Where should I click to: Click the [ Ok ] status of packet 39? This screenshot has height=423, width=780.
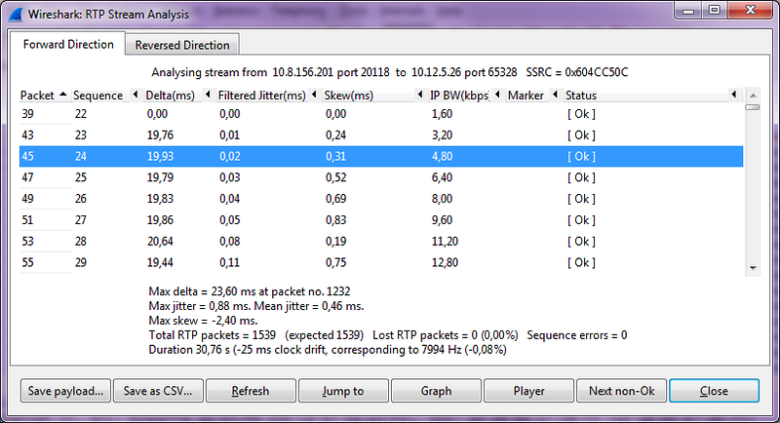(581, 114)
